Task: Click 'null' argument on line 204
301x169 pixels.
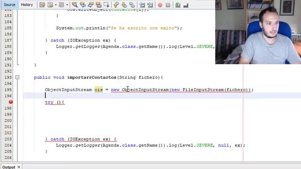Action: pyautogui.click(x=223, y=145)
